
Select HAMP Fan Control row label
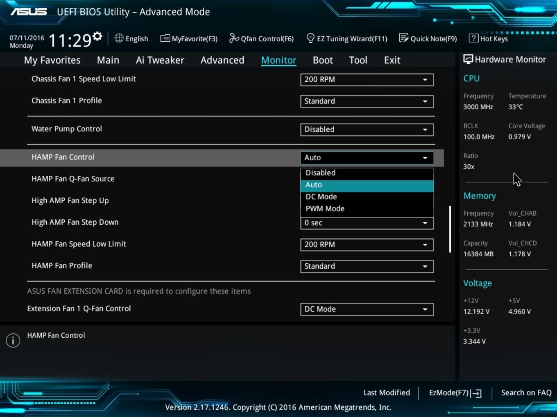(x=63, y=157)
